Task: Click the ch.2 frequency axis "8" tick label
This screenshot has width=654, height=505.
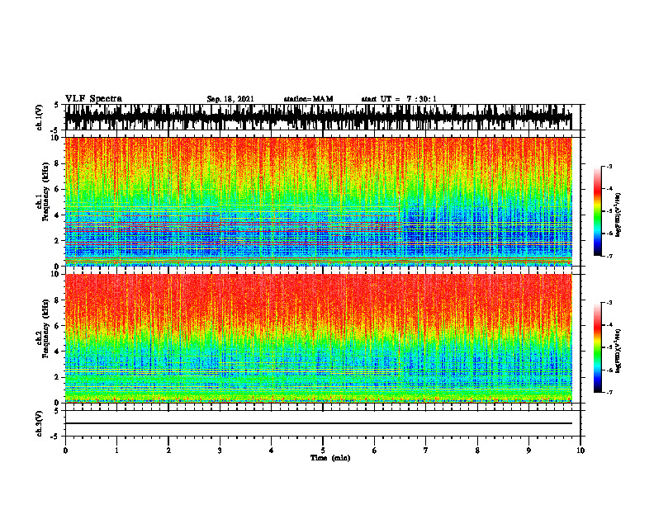Action: click(57, 300)
